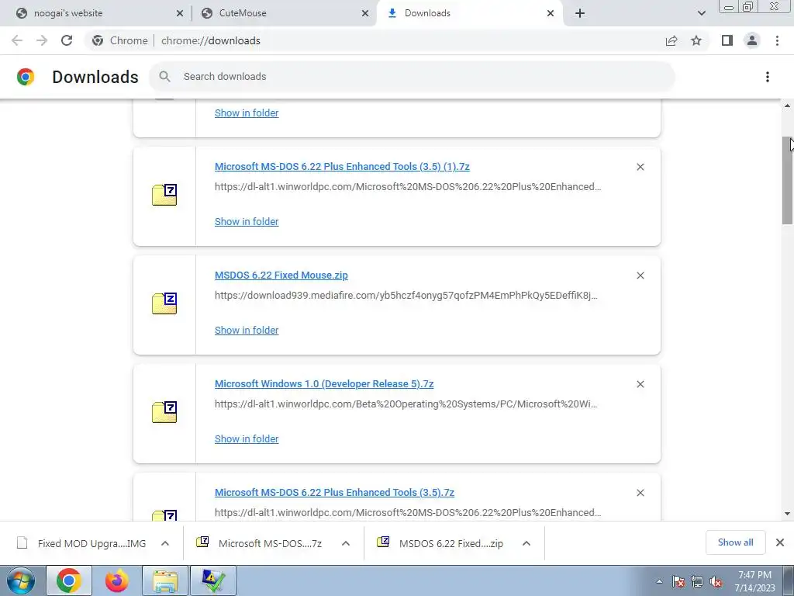Click the search magnifier icon in Downloads
Image resolution: width=794 pixels, height=596 pixels.
(164, 77)
